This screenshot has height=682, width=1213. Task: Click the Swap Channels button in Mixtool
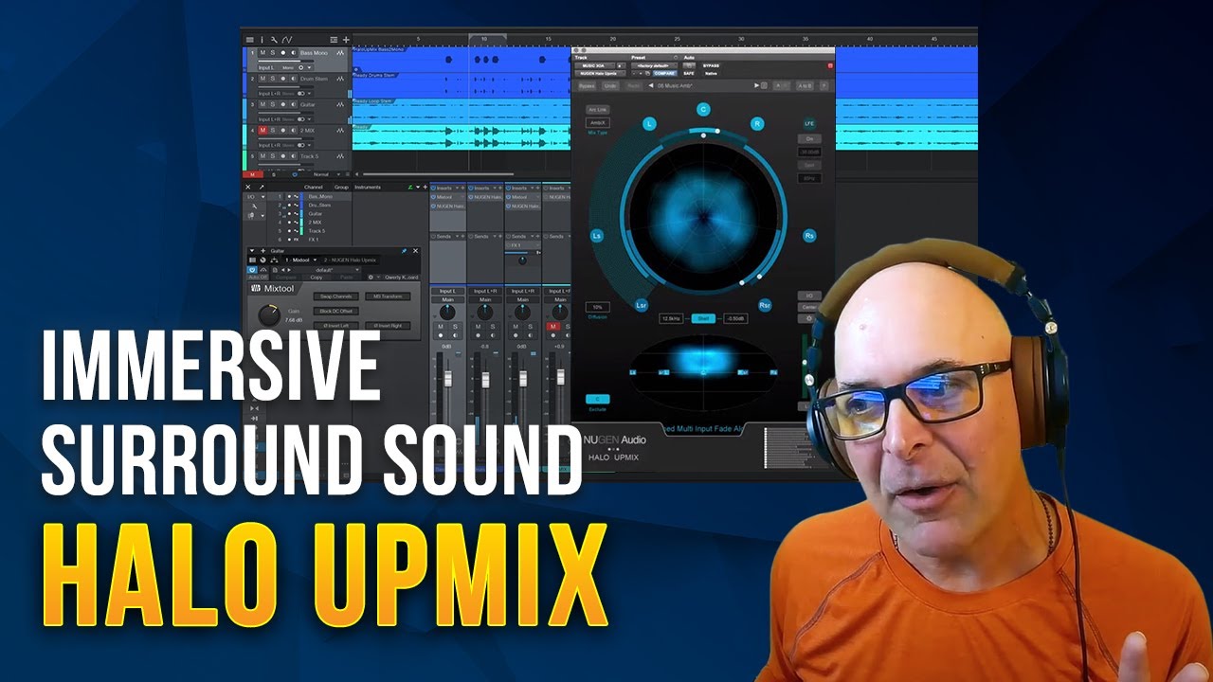[335, 296]
